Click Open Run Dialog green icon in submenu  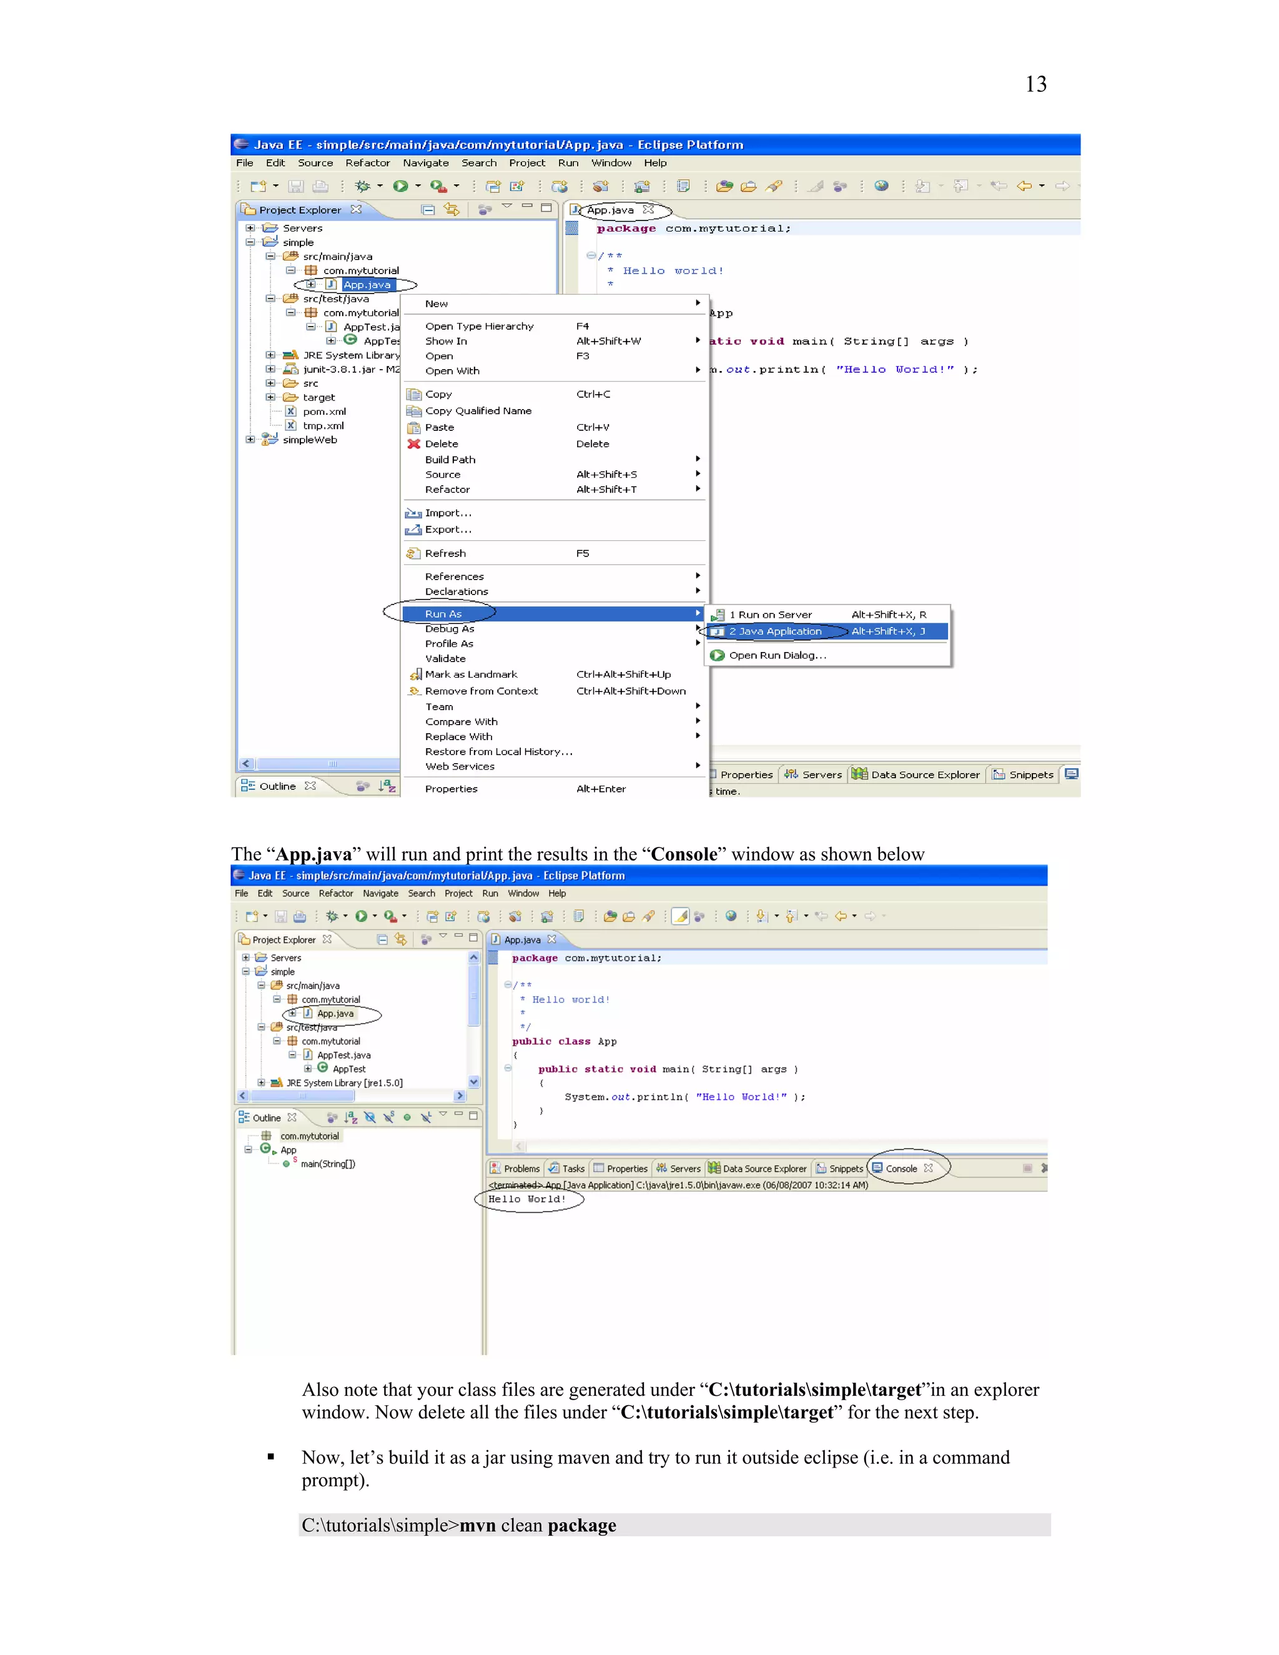coord(718,656)
